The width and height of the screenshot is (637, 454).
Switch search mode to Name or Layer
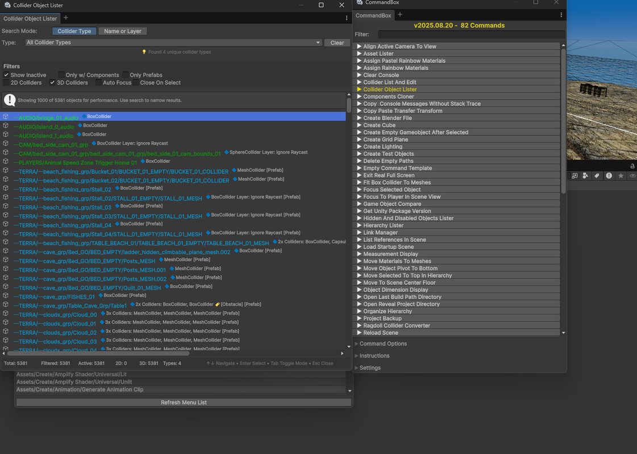click(x=123, y=31)
